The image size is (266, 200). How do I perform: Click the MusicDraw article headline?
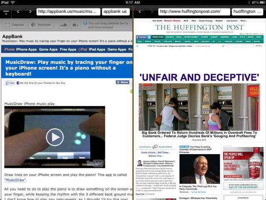tap(69, 68)
